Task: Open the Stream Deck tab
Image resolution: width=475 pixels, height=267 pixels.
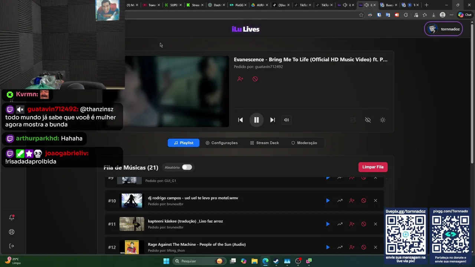Action: [264, 143]
